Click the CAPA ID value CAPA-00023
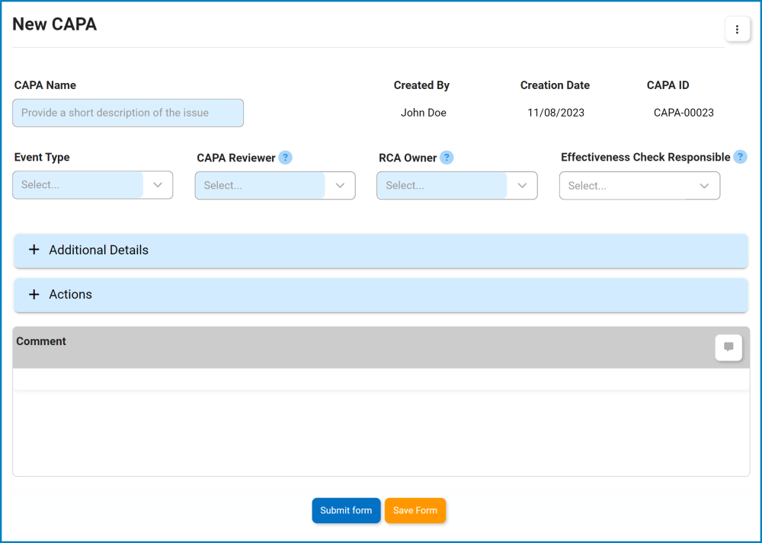The image size is (762, 543). [684, 113]
